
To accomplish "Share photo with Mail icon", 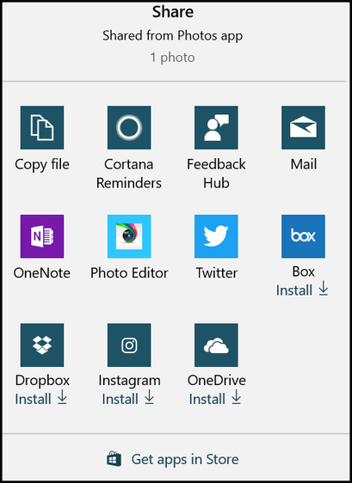I will (303, 127).
